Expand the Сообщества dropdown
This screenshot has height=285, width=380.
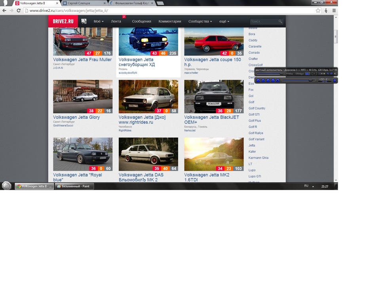(x=200, y=21)
